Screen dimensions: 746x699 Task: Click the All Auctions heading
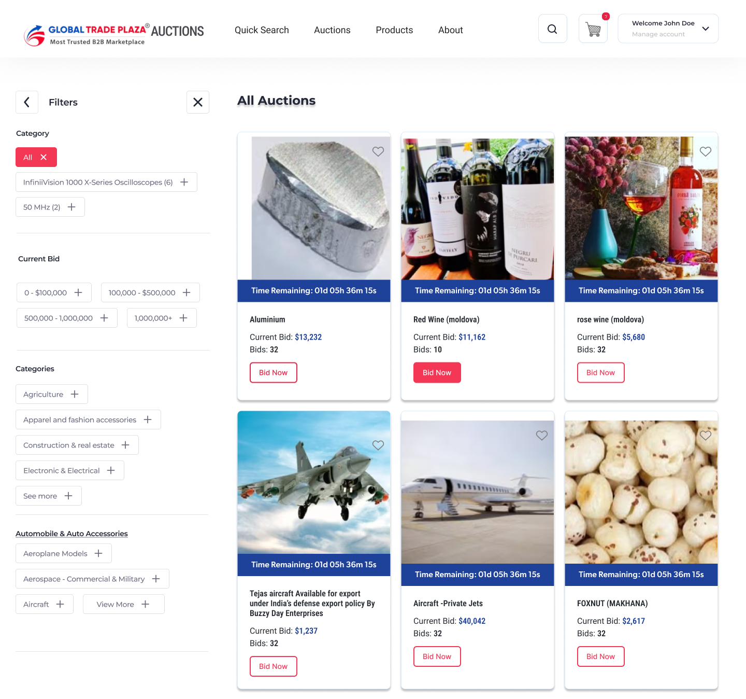click(277, 101)
